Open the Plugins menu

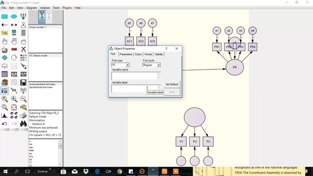67,8
